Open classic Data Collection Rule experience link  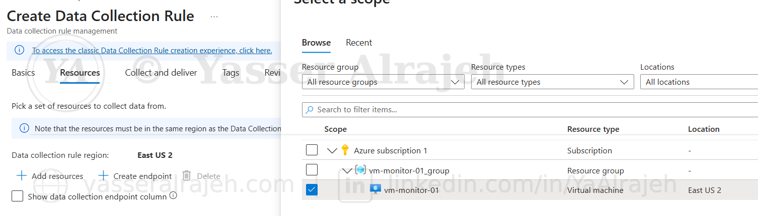[152, 50]
